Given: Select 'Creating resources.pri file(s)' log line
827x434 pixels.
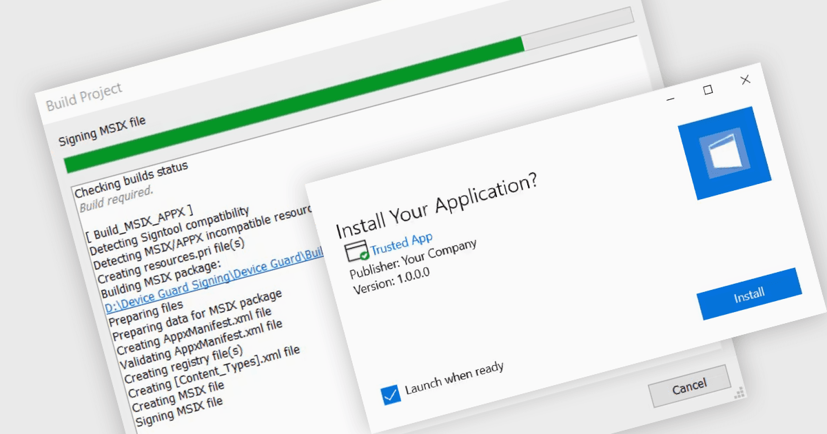Looking at the screenshot, I should pos(172,260).
